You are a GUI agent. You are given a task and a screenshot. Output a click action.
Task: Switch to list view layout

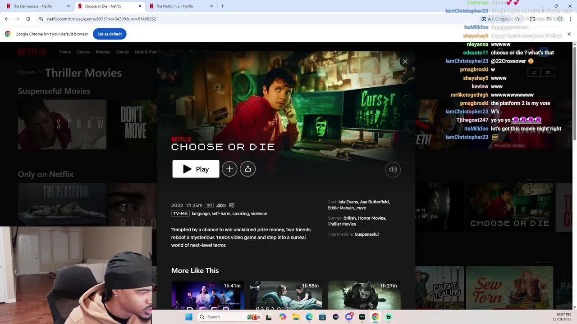click(534, 72)
